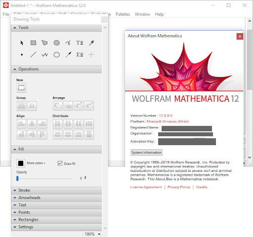The image size is (253, 237).
Task: Click the first Align icon, bottom row
Action: pos(21,134)
